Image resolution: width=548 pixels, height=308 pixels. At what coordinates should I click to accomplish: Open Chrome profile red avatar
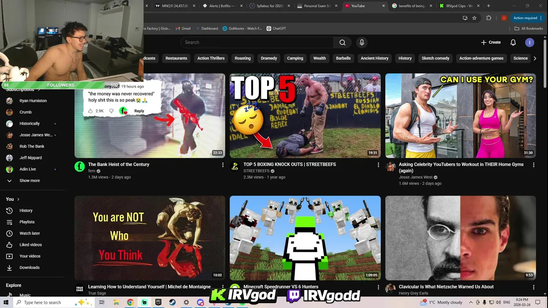click(504, 18)
